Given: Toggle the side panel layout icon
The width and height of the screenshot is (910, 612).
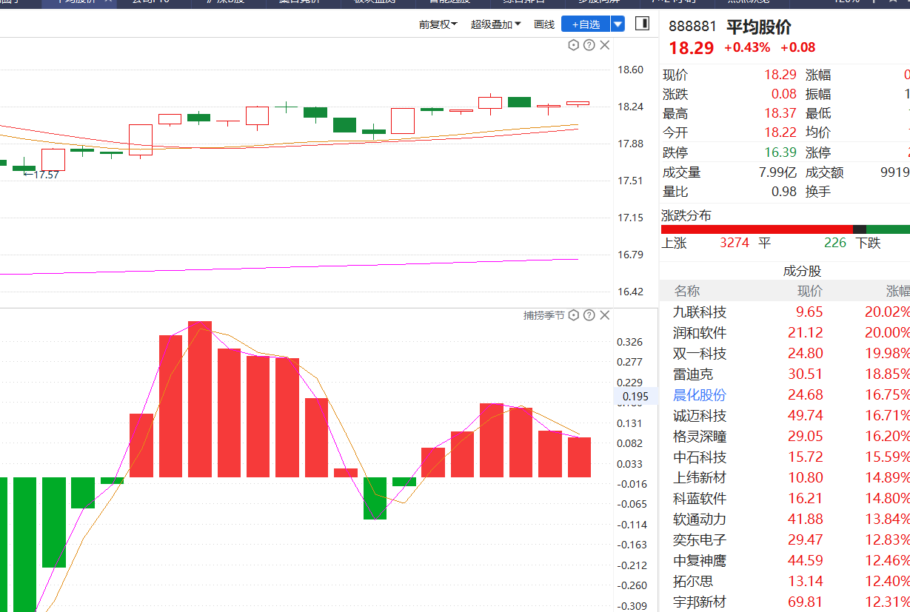Looking at the screenshot, I should tap(642, 24).
